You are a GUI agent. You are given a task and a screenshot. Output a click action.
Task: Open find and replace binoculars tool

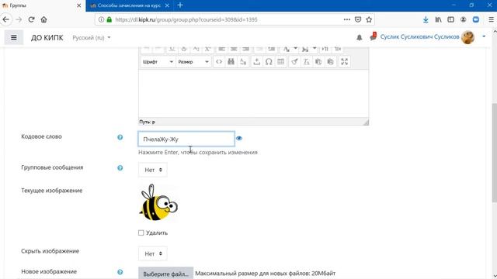click(231, 62)
